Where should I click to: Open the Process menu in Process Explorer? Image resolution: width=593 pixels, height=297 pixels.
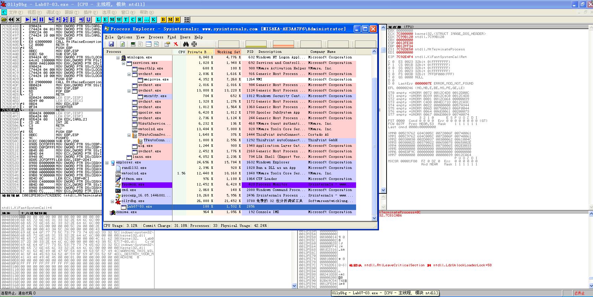pyautogui.click(x=156, y=37)
